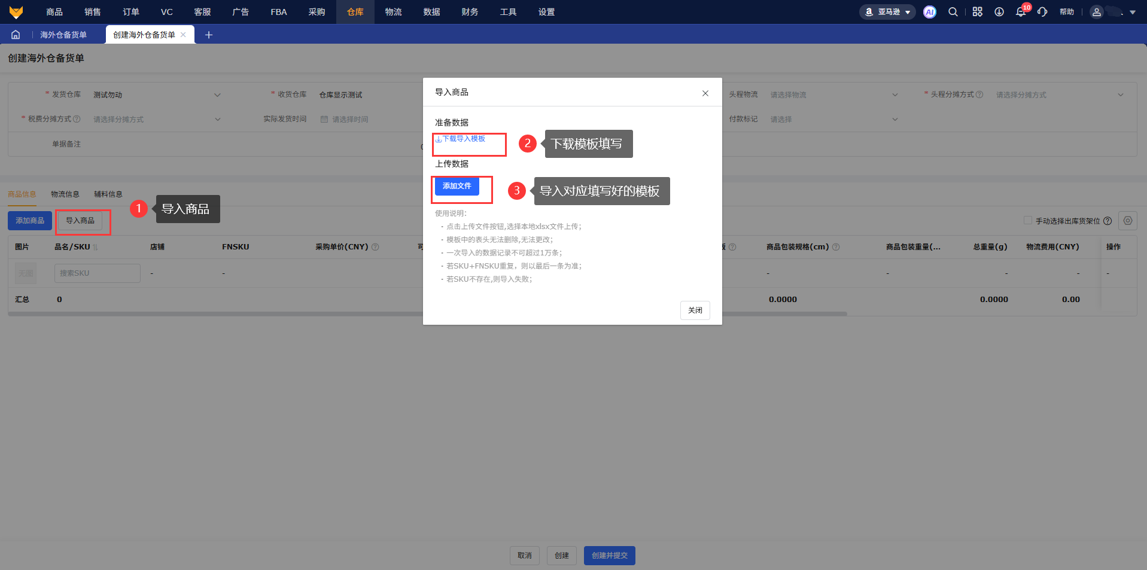Click the help icon beside 手动选择出库货架位

[x=1108, y=221]
